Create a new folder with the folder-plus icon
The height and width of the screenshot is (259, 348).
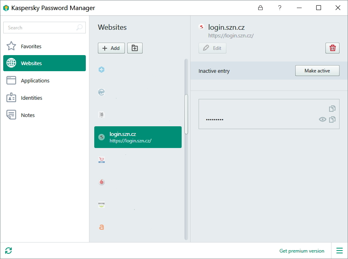135,48
